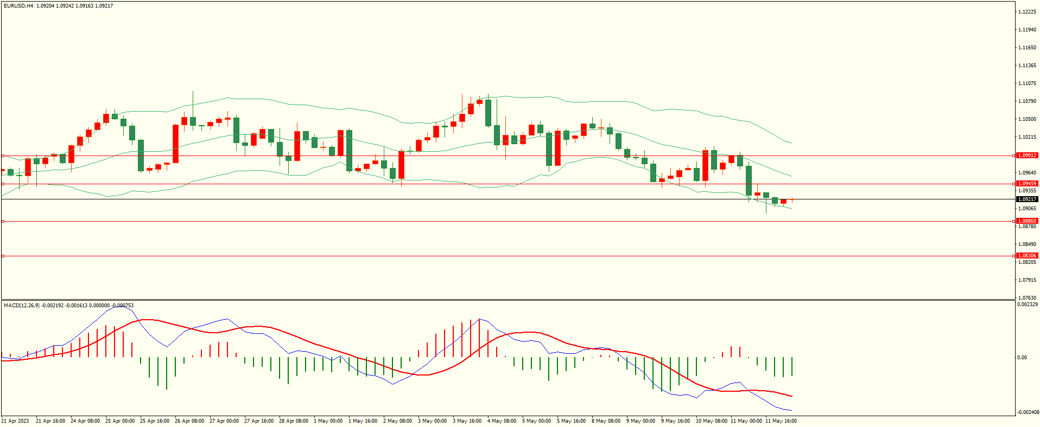The image size is (1040, 427).
Task: Select the 1.09459 price level label
Action: (1026, 184)
